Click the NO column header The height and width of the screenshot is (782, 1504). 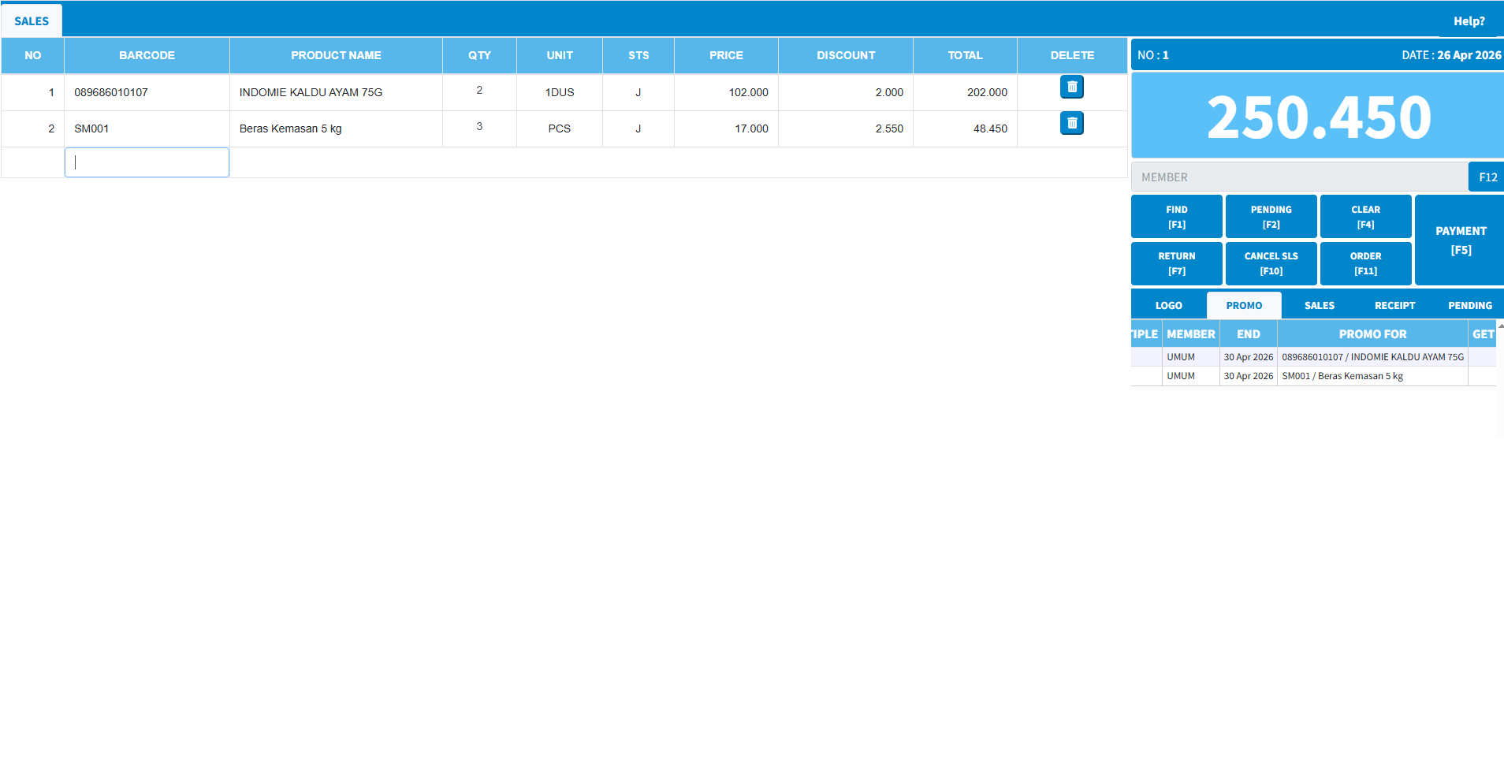click(x=32, y=55)
